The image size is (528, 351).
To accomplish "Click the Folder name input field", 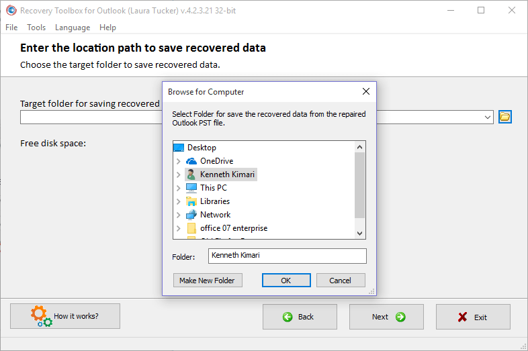I will [288, 256].
